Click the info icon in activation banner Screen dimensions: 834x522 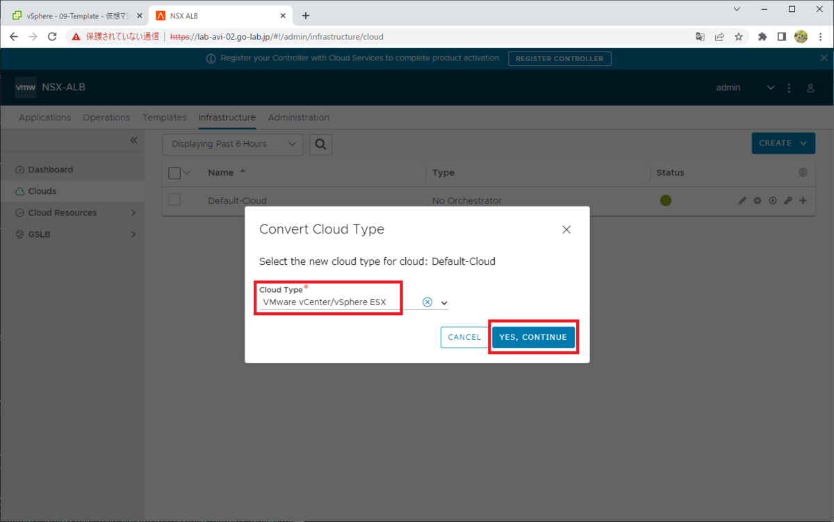tap(211, 59)
